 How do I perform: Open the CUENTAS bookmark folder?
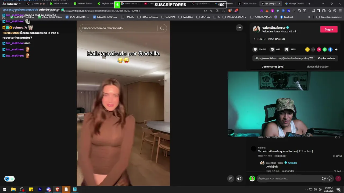point(203,17)
